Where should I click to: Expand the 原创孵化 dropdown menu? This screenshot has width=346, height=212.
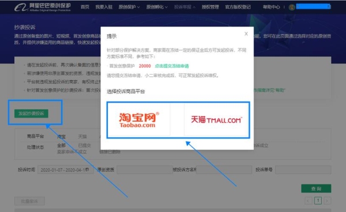tap(157, 7)
